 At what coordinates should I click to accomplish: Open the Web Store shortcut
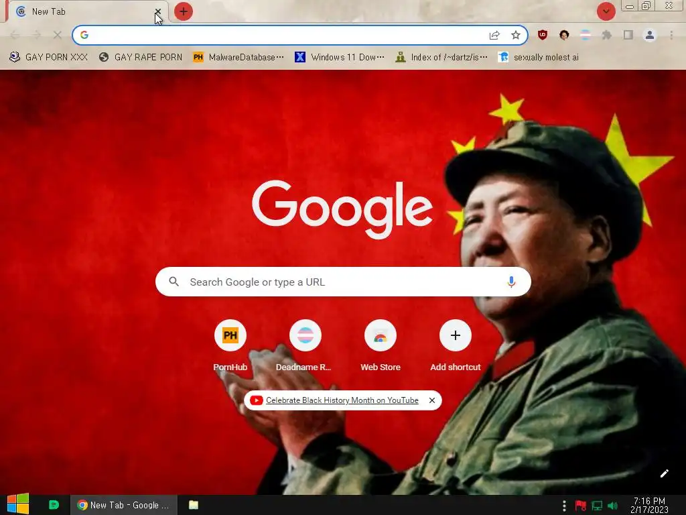[381, 346]
